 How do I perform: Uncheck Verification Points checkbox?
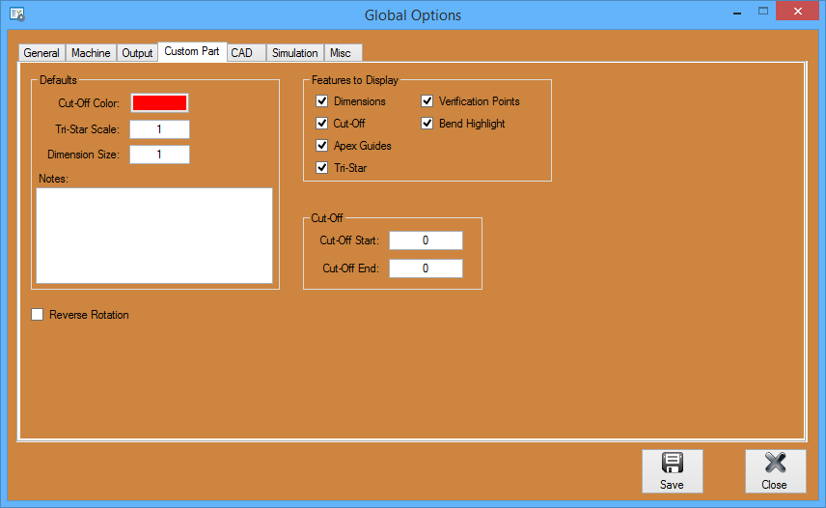427,100
